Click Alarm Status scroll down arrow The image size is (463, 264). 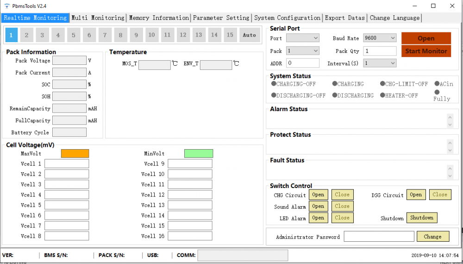[x=450, y=125]
